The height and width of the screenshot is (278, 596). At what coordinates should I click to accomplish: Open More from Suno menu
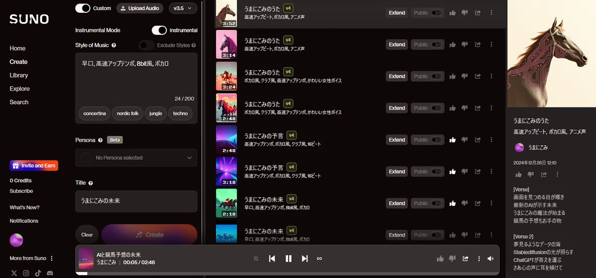pyautogui.click(x=31, y=259)
